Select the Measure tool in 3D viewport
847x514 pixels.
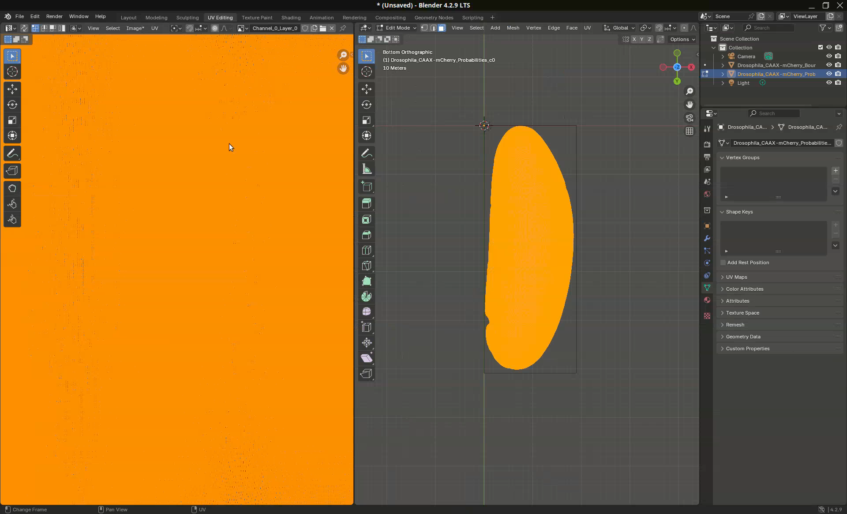click(x=367, y=169)
